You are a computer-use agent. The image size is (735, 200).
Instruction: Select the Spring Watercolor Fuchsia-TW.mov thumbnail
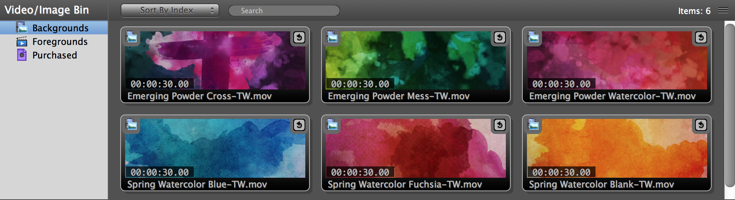click(x=416, y=153)
